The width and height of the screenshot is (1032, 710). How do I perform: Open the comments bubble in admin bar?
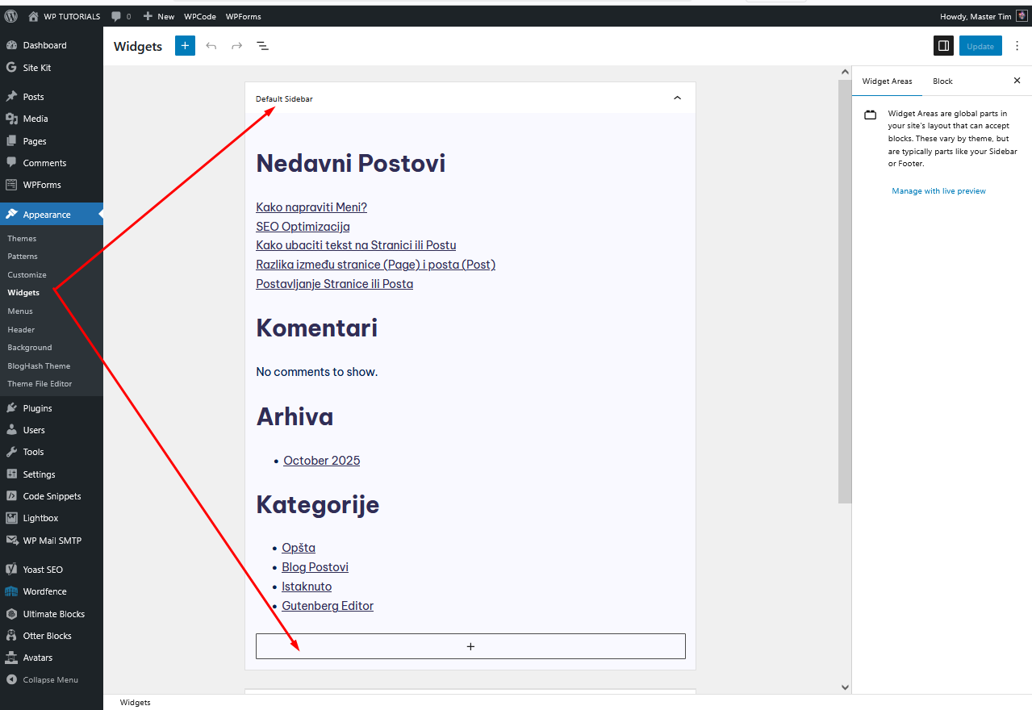pos(120,16)
